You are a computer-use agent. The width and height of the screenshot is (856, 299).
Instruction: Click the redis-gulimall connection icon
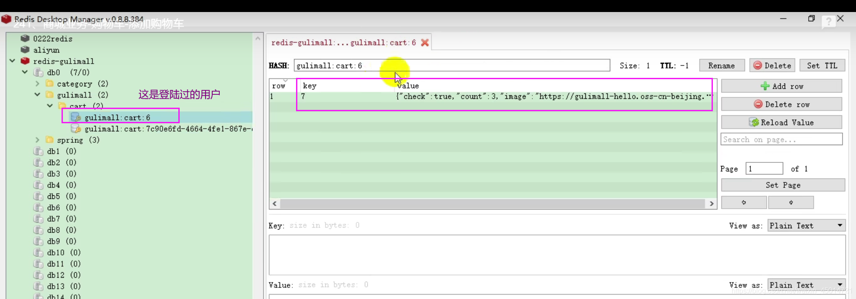[x=25, y=61]
